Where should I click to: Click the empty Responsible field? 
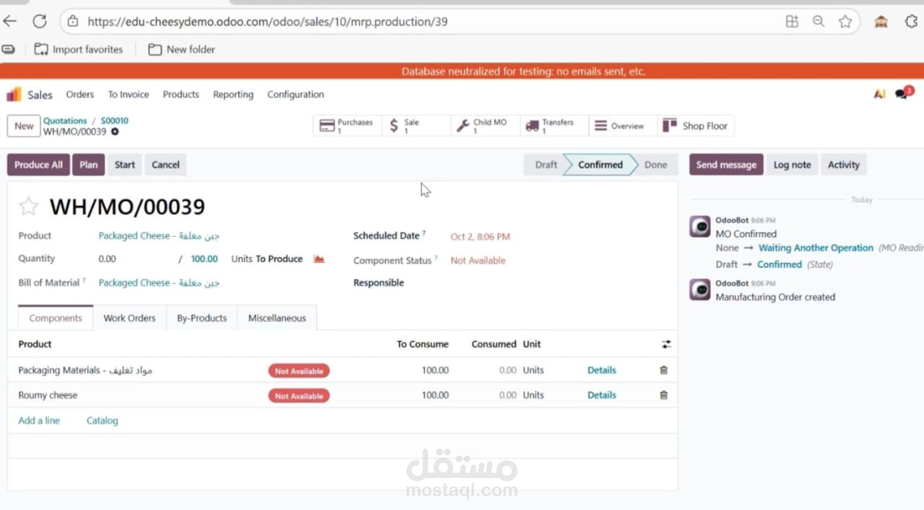tap(556, 282)
